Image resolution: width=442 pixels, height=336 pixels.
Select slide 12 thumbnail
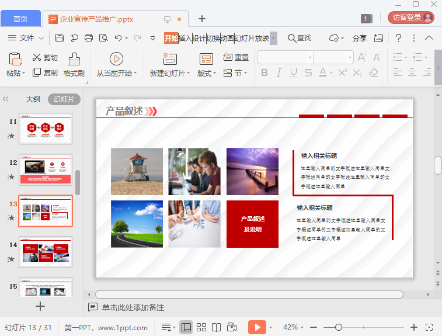pos(46,169)
